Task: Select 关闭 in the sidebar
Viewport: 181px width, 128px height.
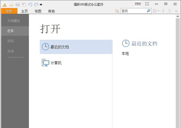Action: point(15,51)
